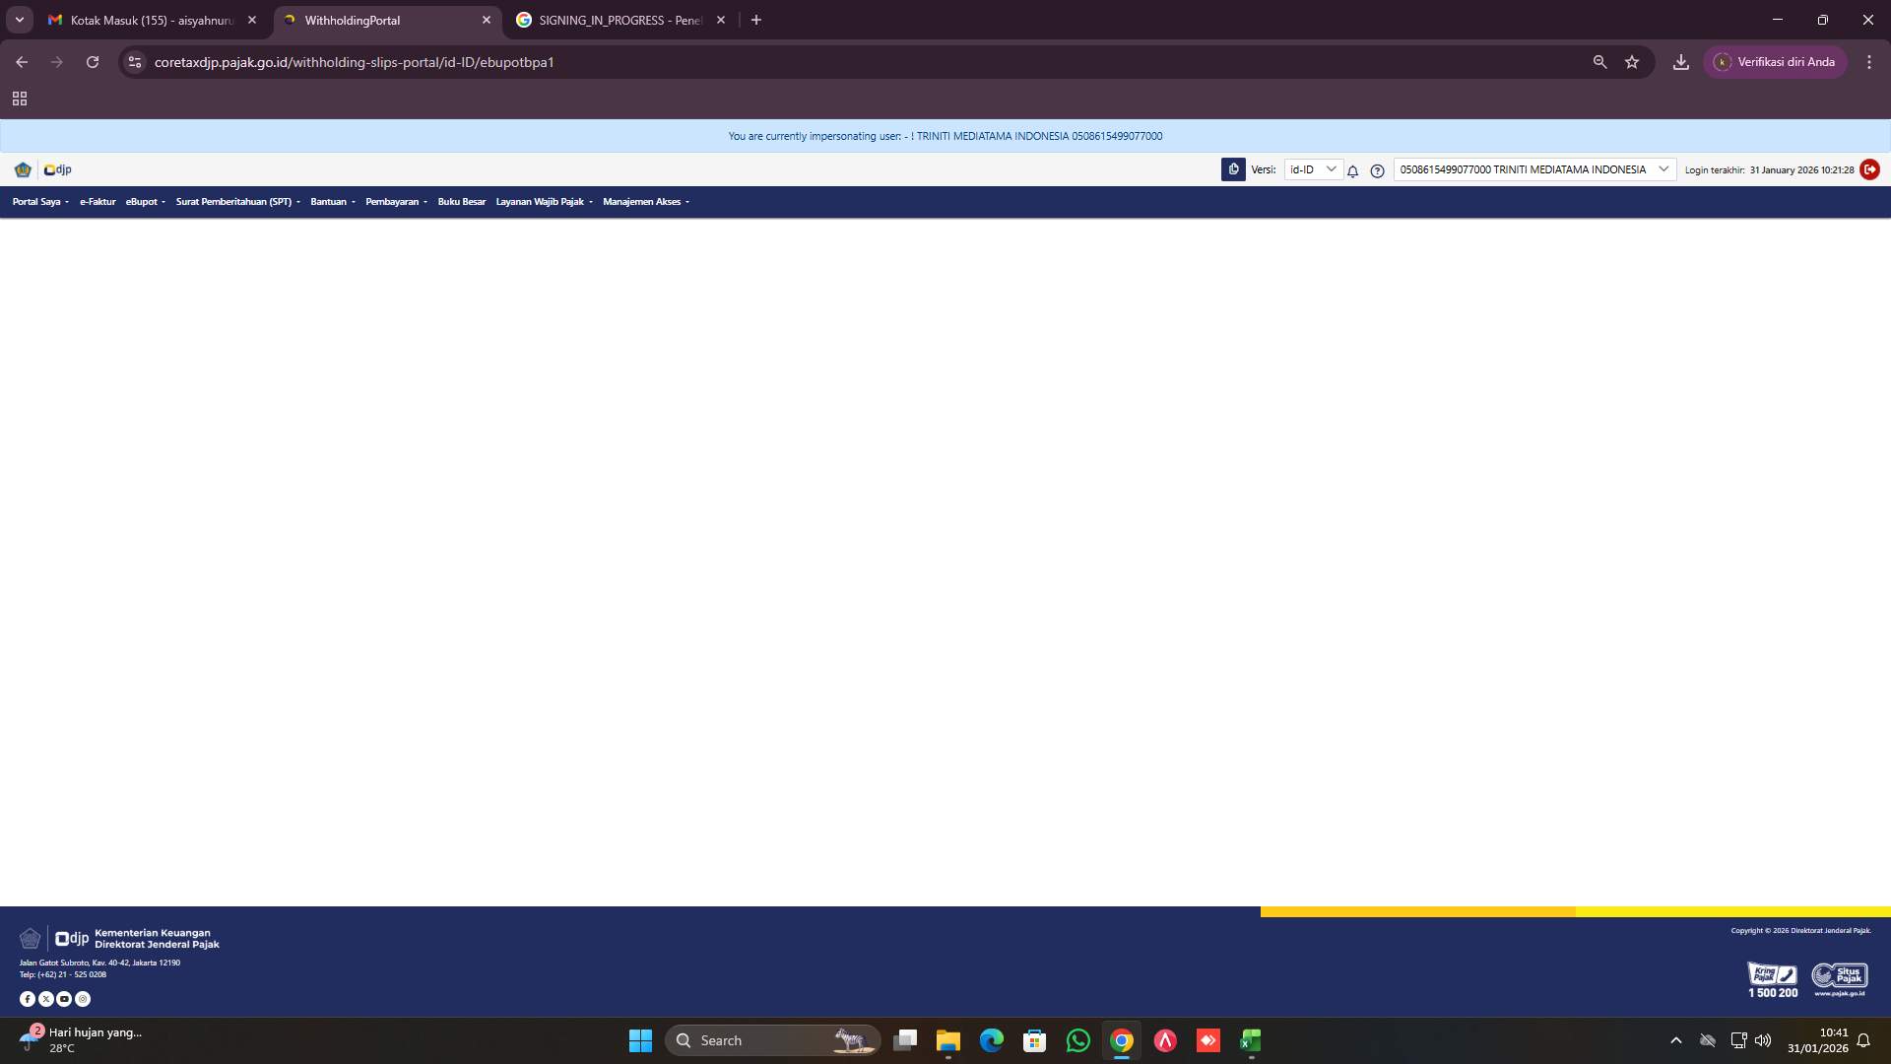The height and width of the screenshot is (1064, 1891).
Task: Click the red logout icon at top right
Action: 1870,169
